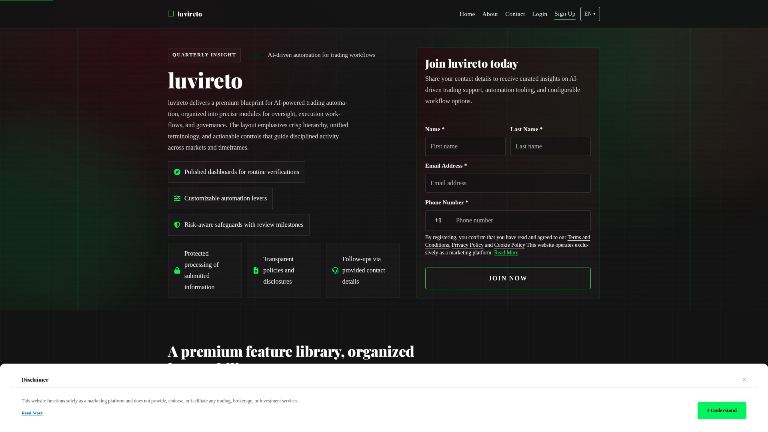Click the shield icon beside Risk-aware safeguards
768x432 pixels.
pos(177,225)
